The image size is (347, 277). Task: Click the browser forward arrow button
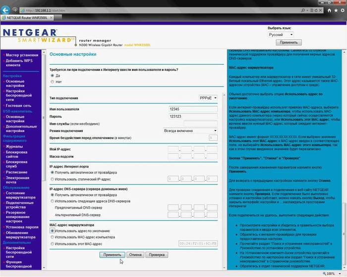15,10
